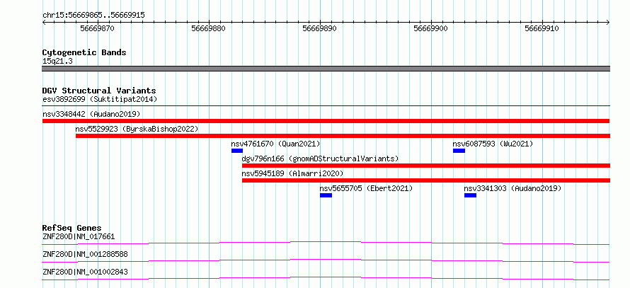Click the ruler's right arrow end

click(607, 23)
